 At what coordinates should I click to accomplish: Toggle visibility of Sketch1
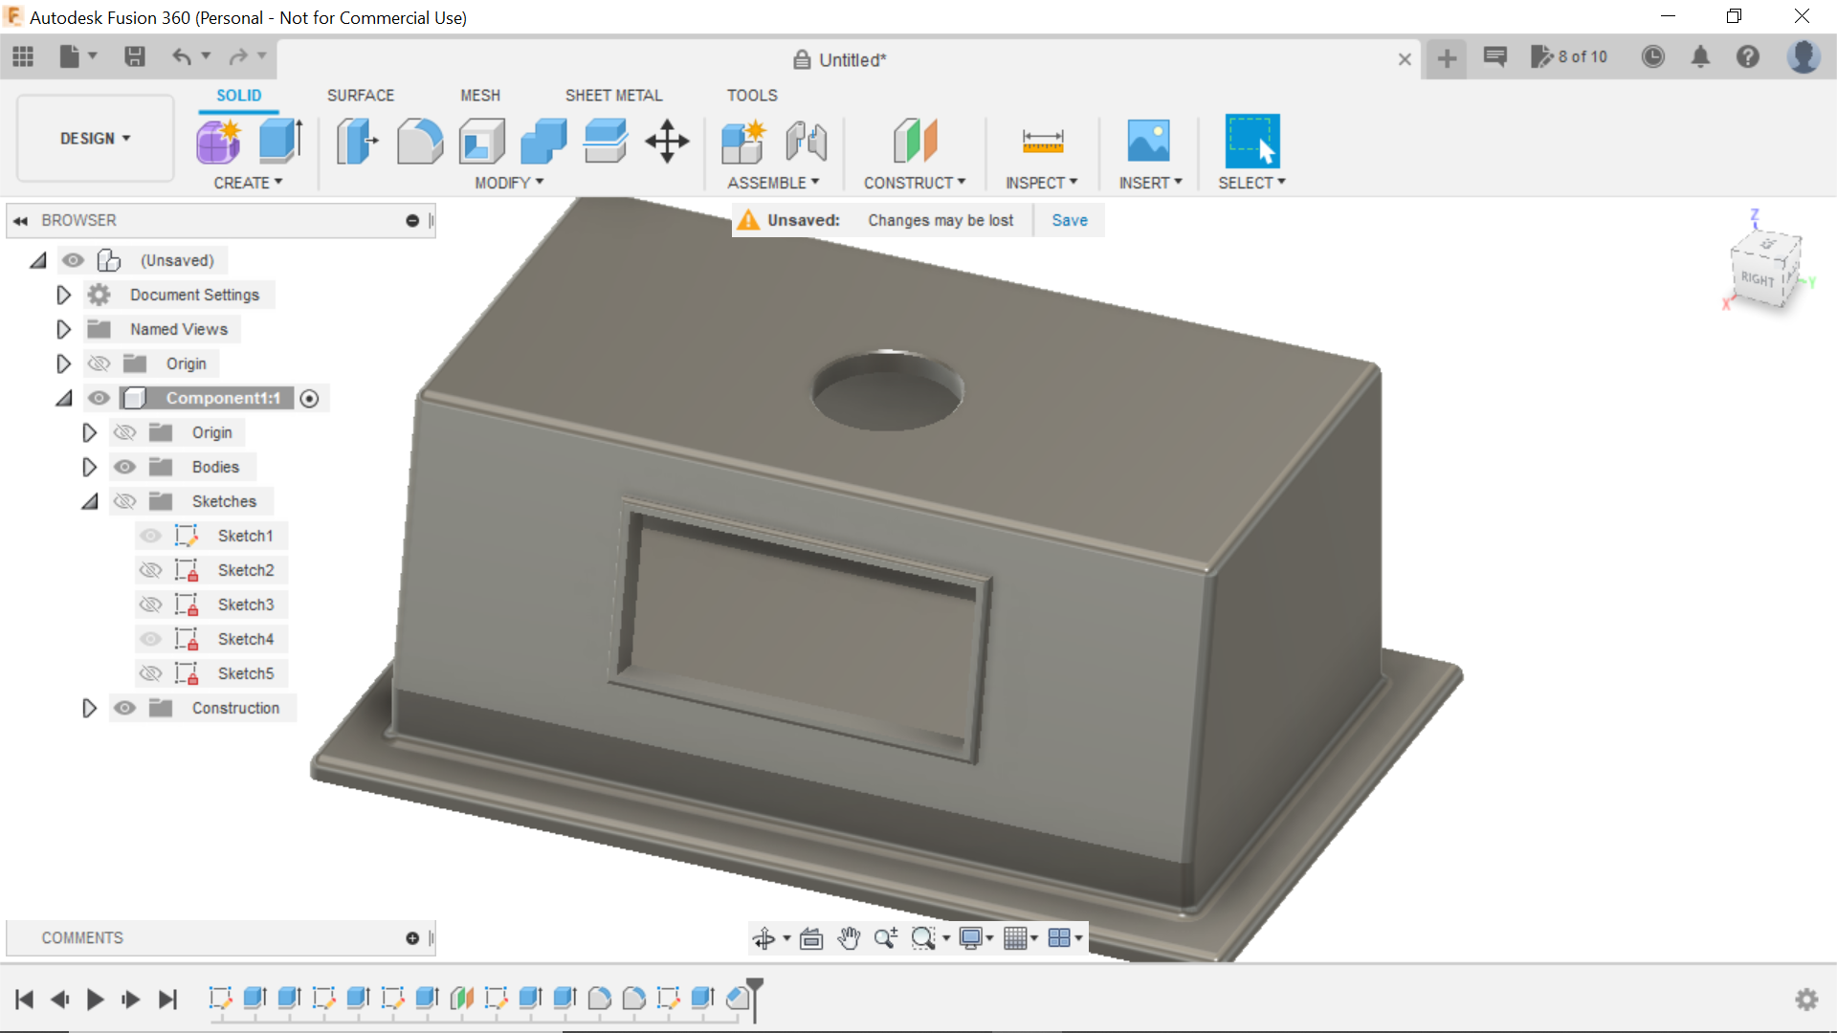pos(150,536)
